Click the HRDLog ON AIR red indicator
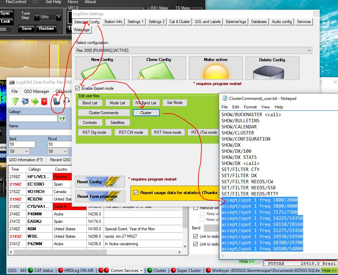 (61, 270)
